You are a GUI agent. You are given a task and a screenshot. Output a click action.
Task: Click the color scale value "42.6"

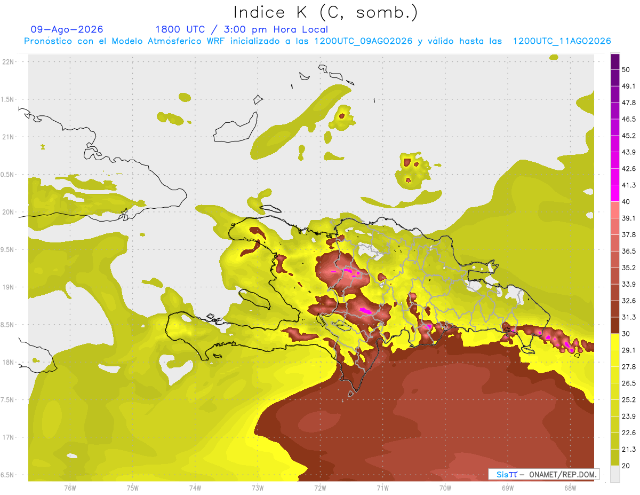629,169
